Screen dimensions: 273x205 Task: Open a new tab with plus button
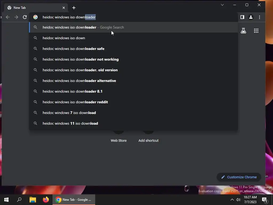click(74, 8)
